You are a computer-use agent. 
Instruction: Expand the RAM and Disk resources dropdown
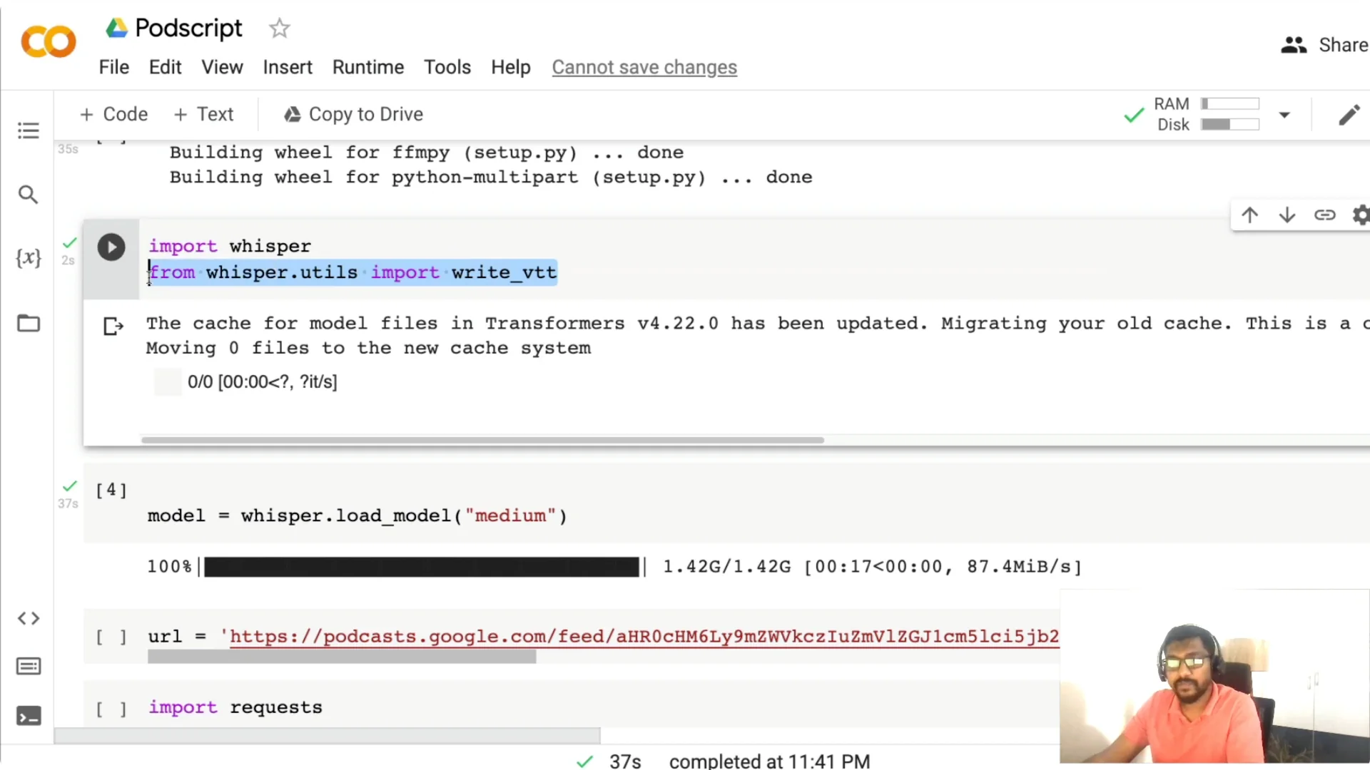pyautogui.click(x=1286, y=115)
